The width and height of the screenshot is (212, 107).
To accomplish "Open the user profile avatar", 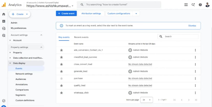I will coord(207,5).
